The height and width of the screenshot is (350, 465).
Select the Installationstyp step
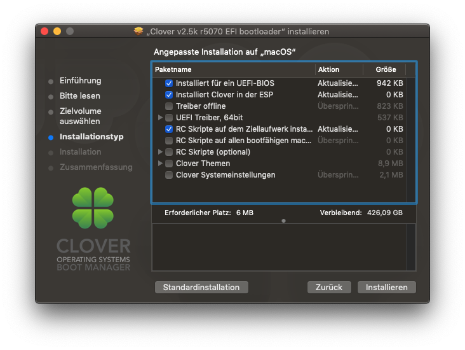pyautogui.click(x=91, y=137)
